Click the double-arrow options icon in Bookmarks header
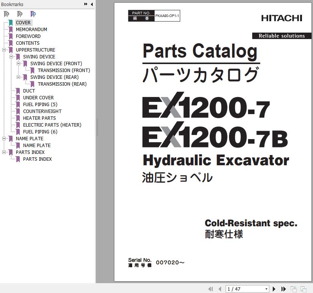Image resolution: width=313 pixels, height=293 pixels. click(85, 4)
